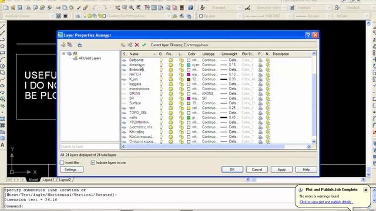Viewport: 376px width, 211px height.
Task: Open the ByLayer color control dropdown
Action: tap(239, 16)
